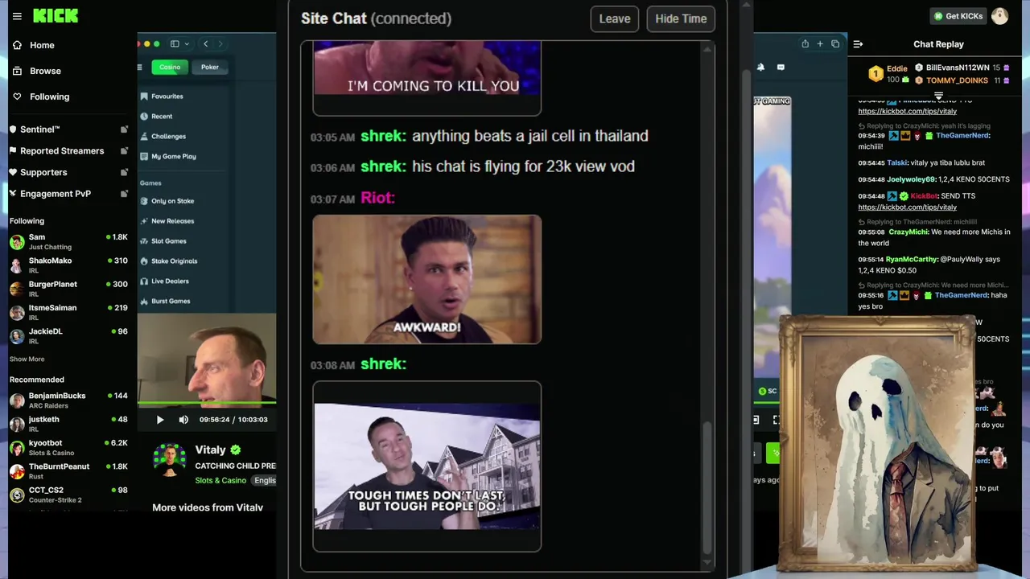Select ItsmeSaiman followed channel
The height and width of the screenshot is (579, 1030).
[68, 312]
